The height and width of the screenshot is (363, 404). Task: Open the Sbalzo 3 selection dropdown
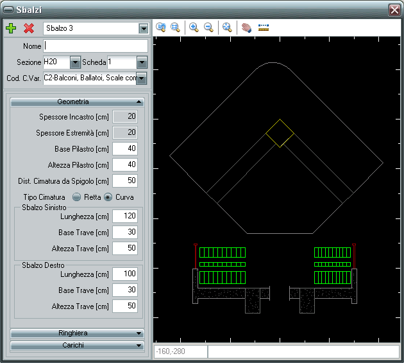pyautogui.click(x=142, y=29)
